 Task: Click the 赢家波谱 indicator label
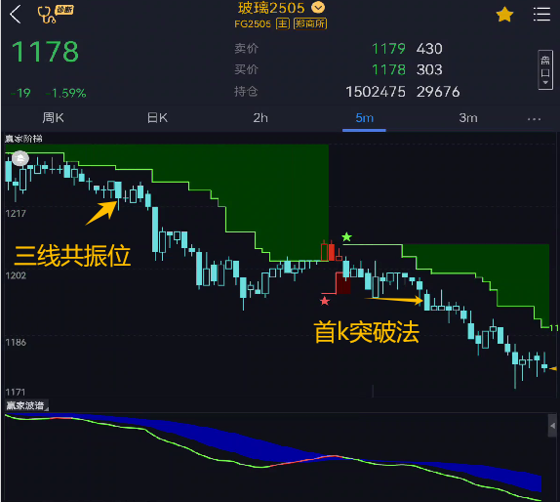(25, 405)
